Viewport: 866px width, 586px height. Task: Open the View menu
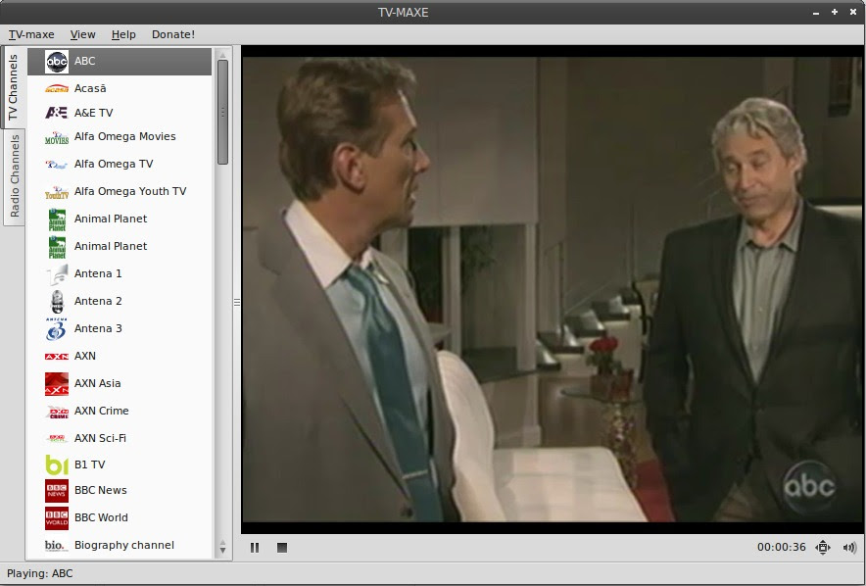click(83, 34)
